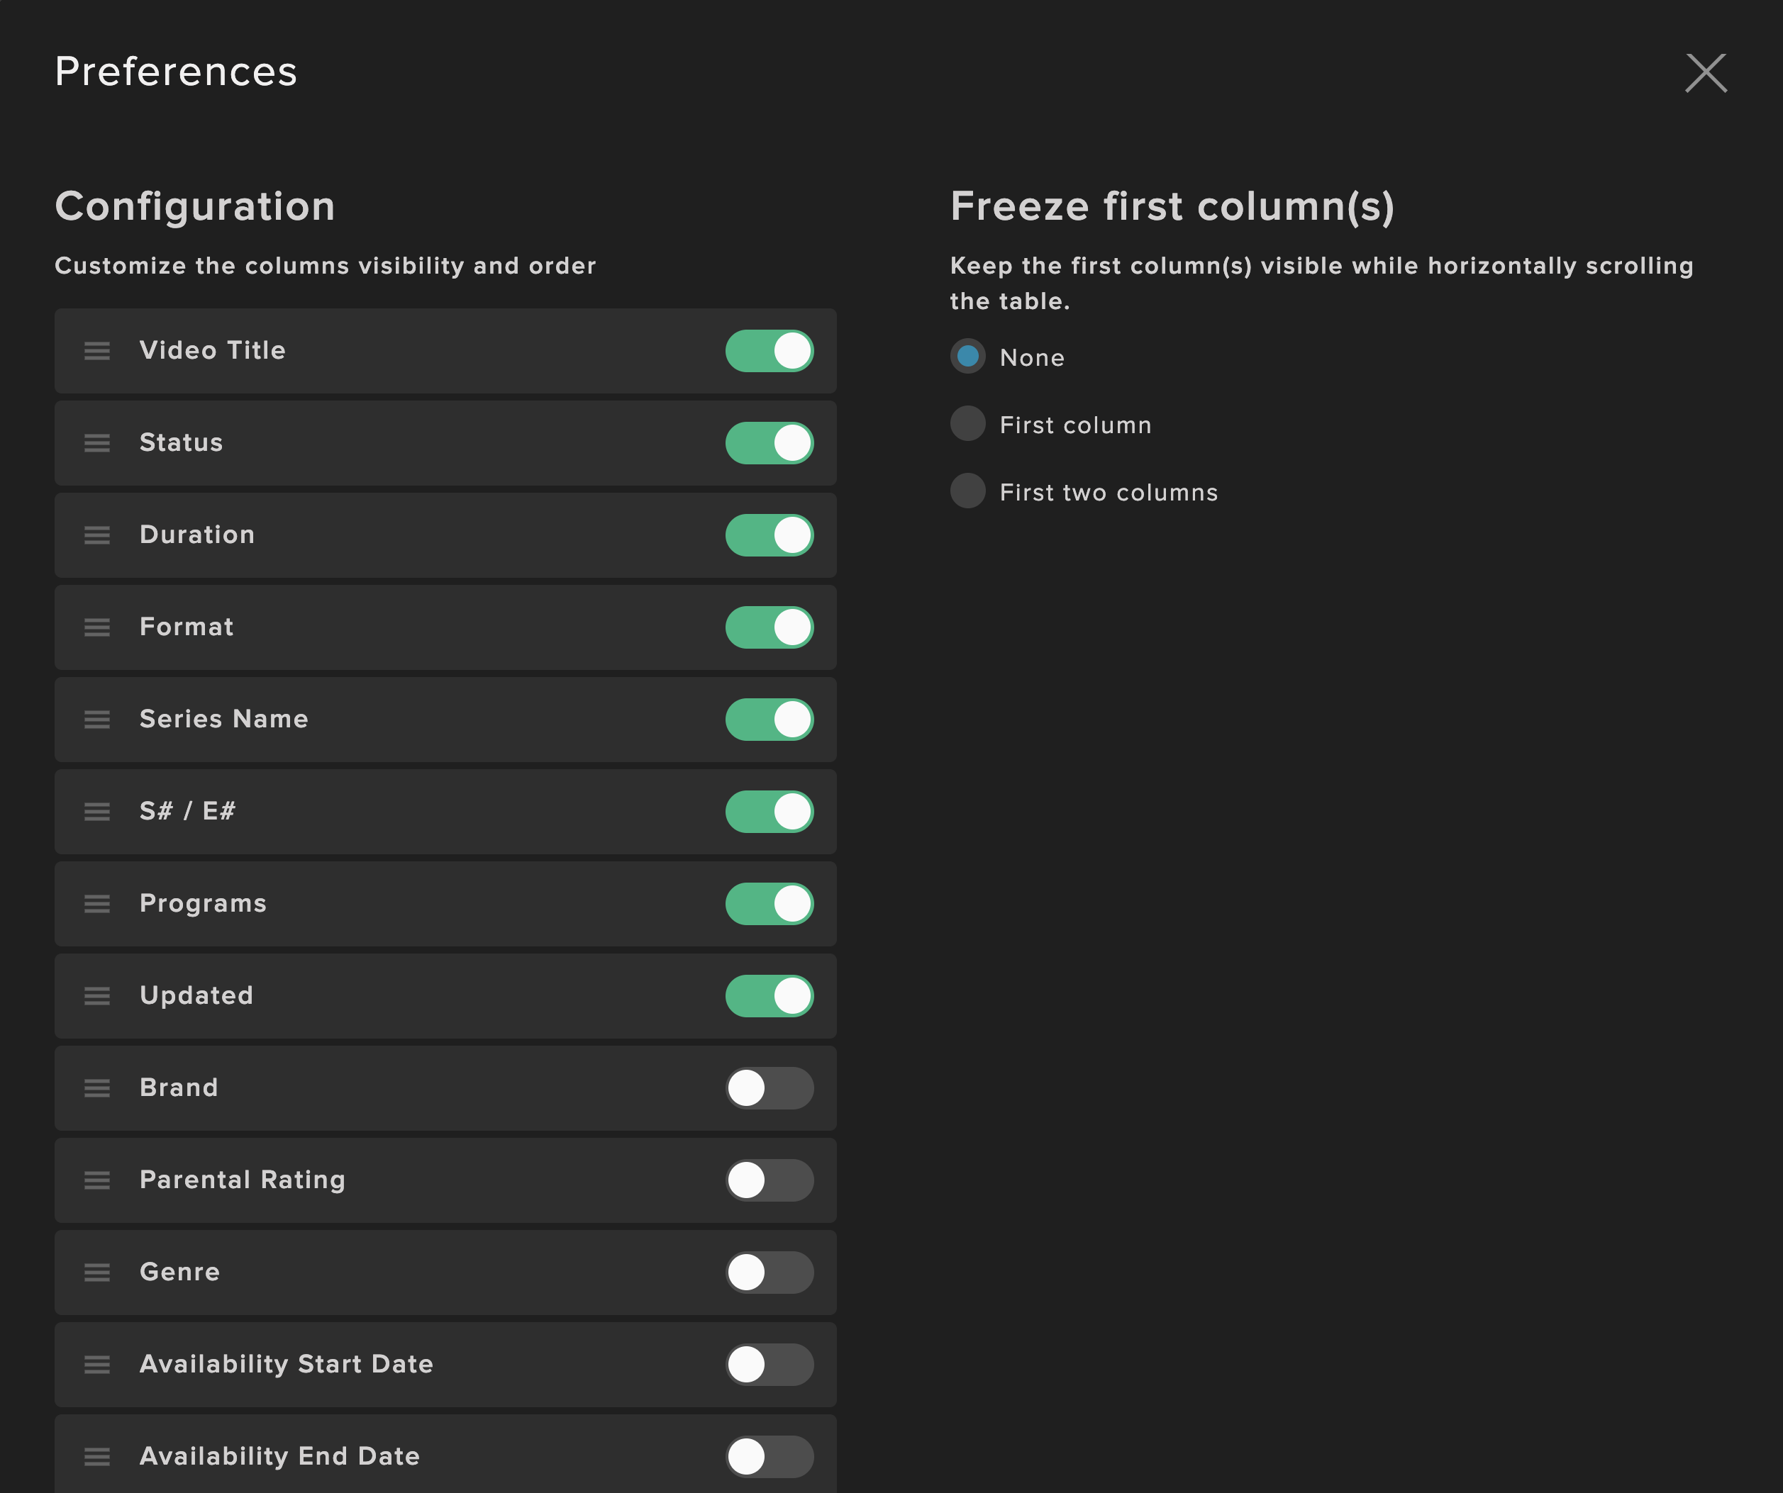
Task: Click the drag handle icon beside Video Title
Action: coord(96,350)
